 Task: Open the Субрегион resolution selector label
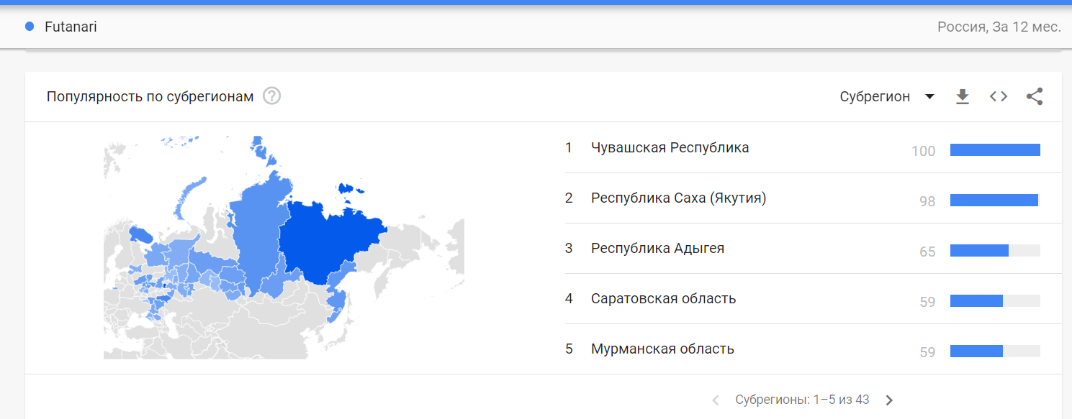[875, 96]
